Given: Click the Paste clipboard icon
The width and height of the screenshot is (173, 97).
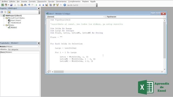Looking at the screenshot, I should (22, 5).
